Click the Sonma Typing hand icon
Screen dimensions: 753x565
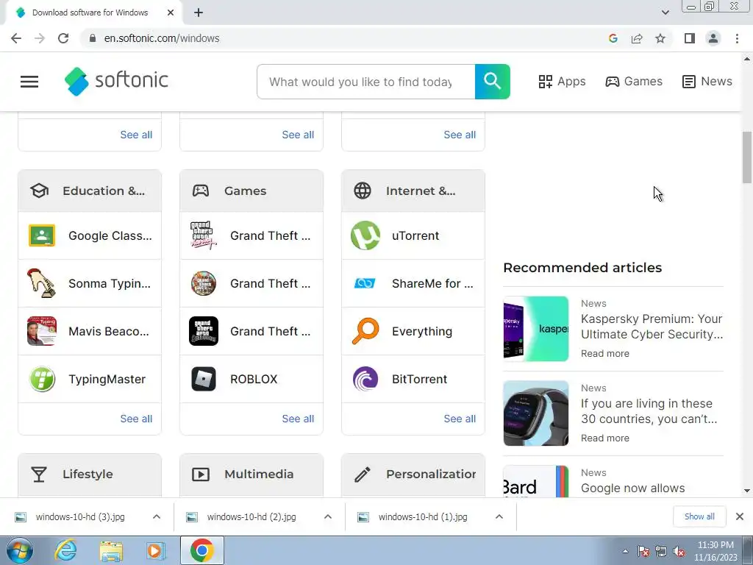point(42,283)
